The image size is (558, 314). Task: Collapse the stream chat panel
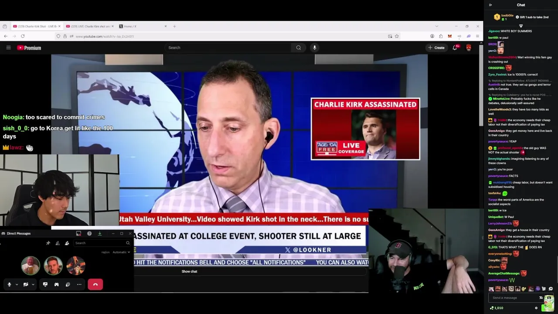coord(490,5)
